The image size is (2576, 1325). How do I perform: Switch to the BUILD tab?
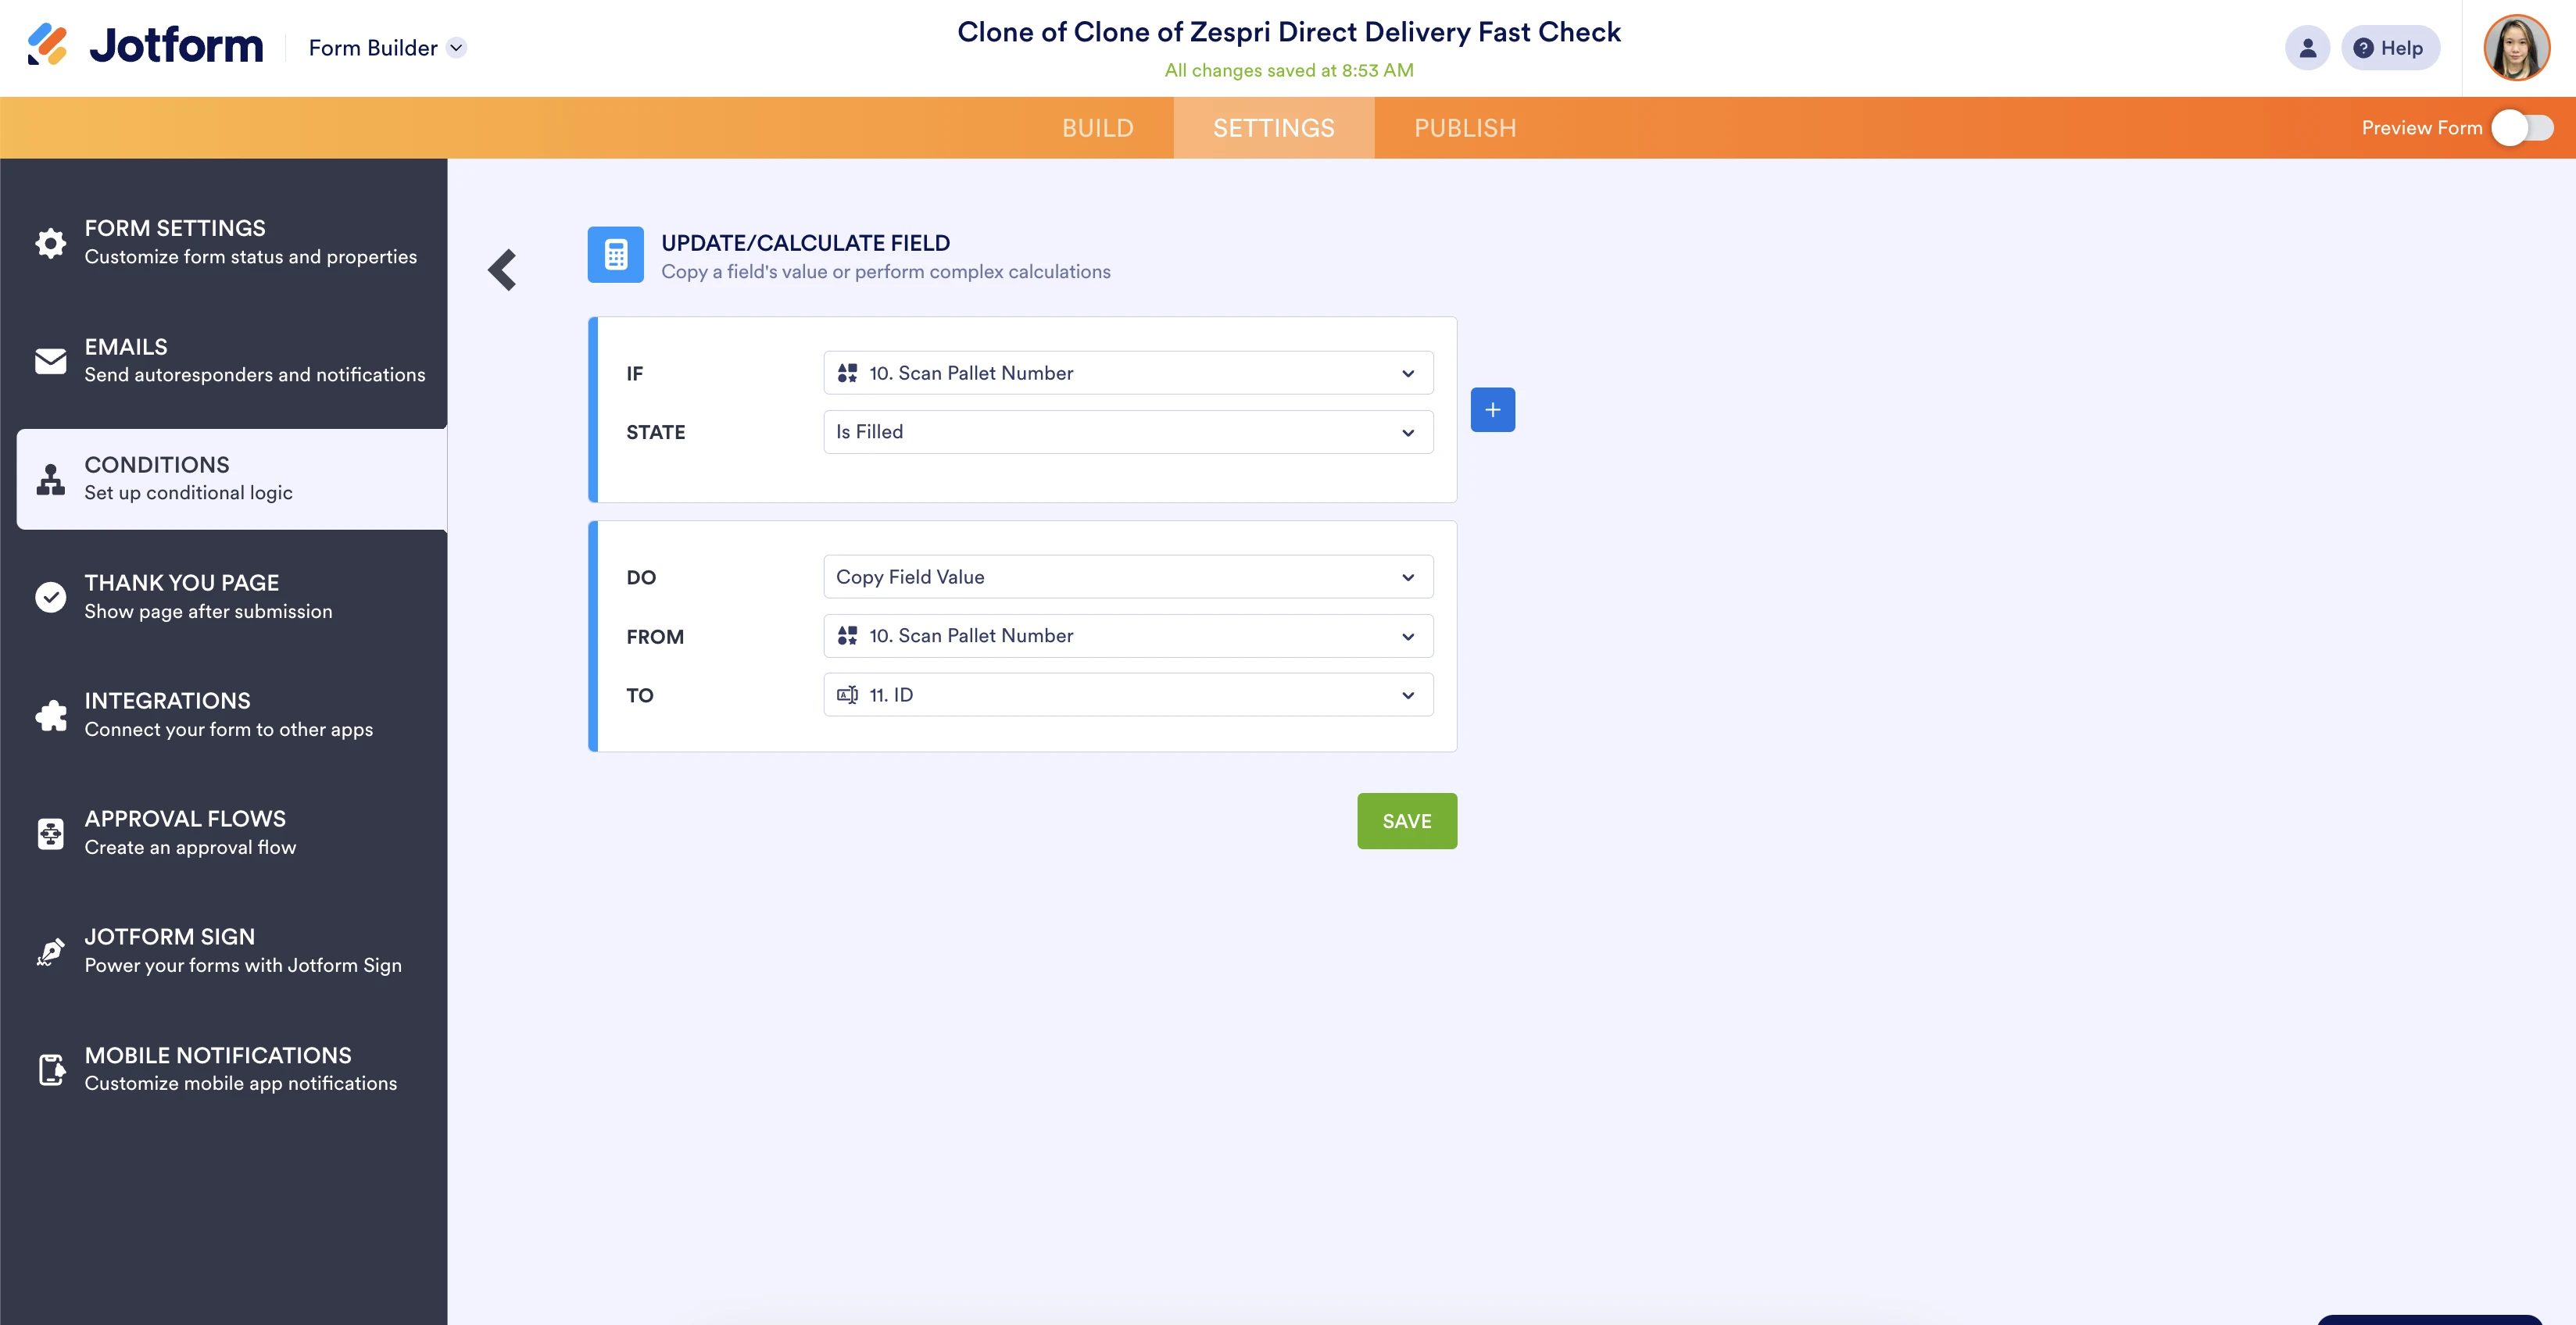tap(1097, 128)
